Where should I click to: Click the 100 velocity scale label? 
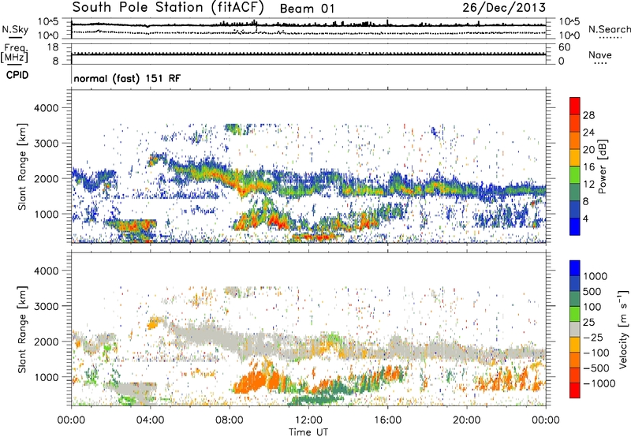[x=592, y=307]
